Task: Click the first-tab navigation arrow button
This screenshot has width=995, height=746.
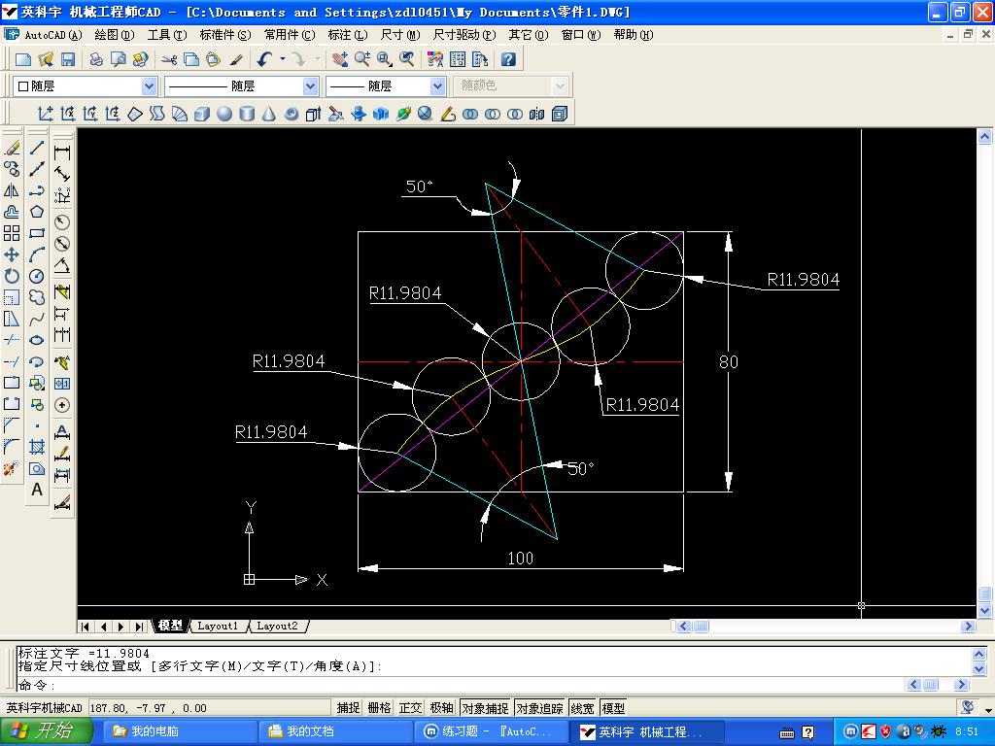Action: pyautogui.click(x=86, y=627)
